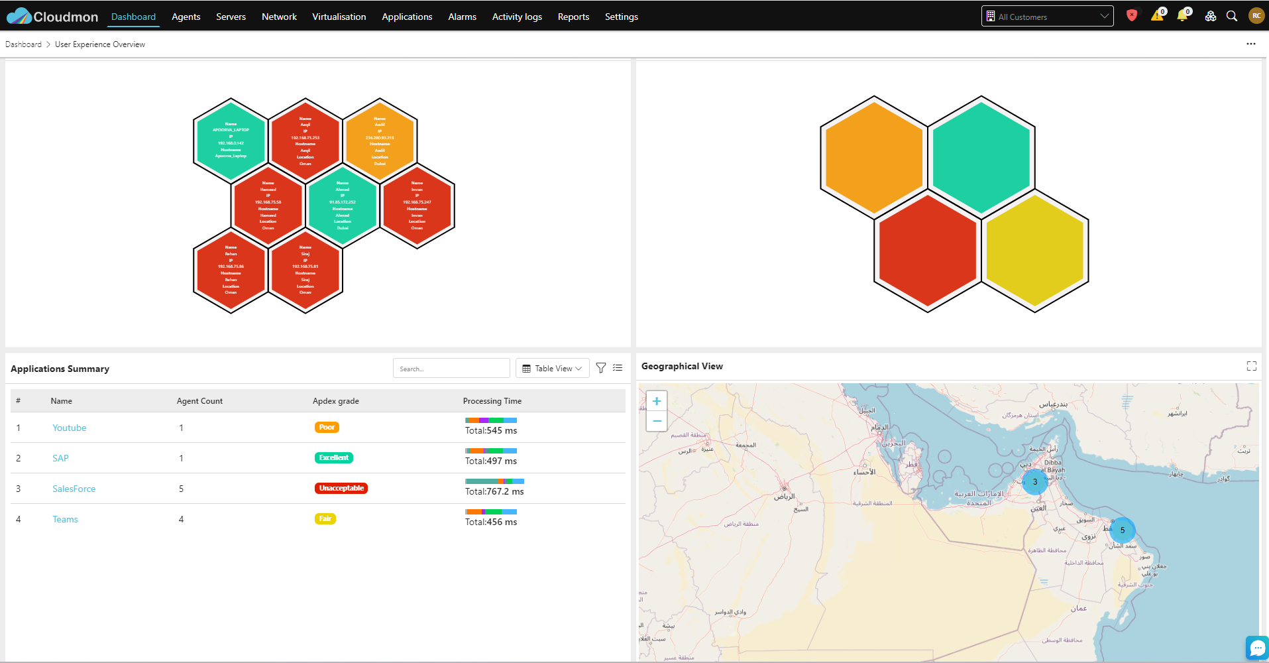Click the Total:497 ms value
Screen dimensions: 1269x663
pyautogui.click(x=491, y=461)
